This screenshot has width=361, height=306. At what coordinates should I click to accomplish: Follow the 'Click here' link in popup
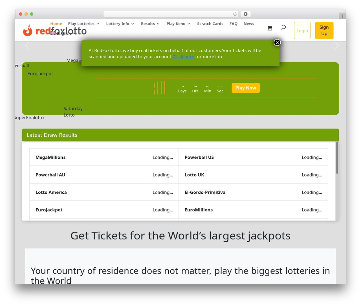(x=184, y=56)
